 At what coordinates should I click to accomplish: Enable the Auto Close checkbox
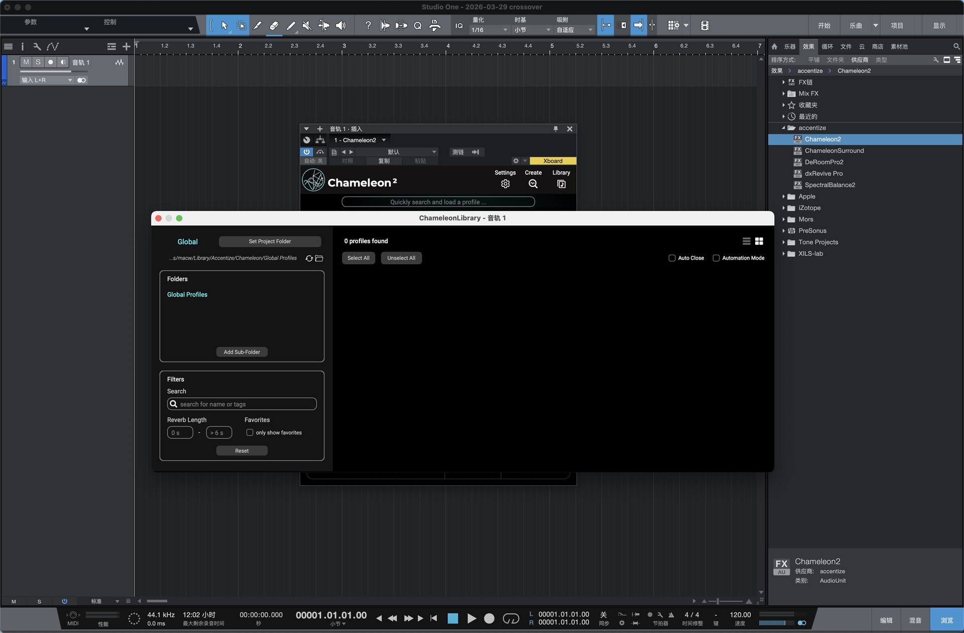(672, 258)
